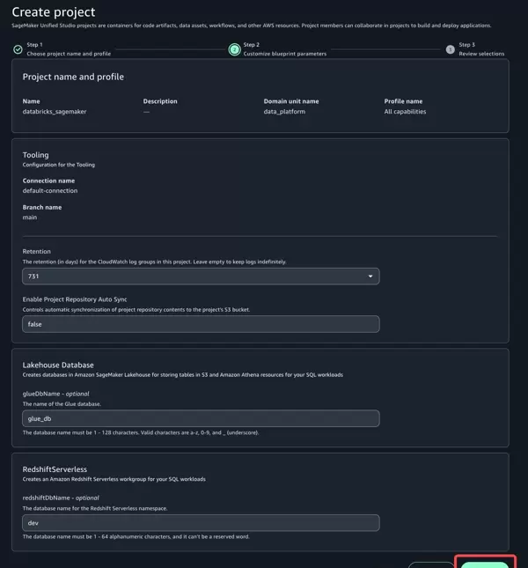528x568 pixels.
Task: Click the "RedshiftServerless" section heading
Action: [55, 468]
